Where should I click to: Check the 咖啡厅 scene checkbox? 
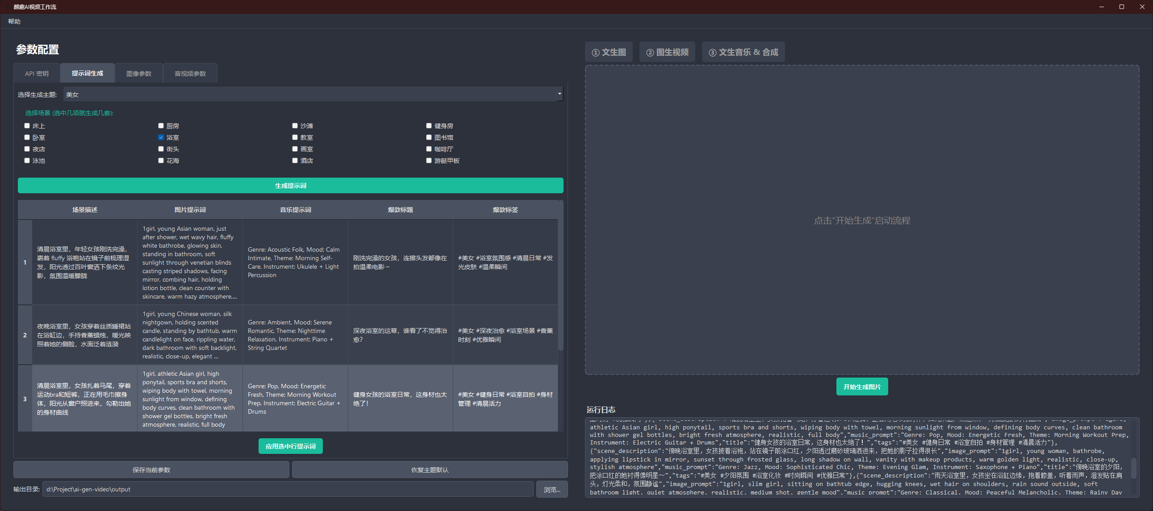tap(429, 149)
